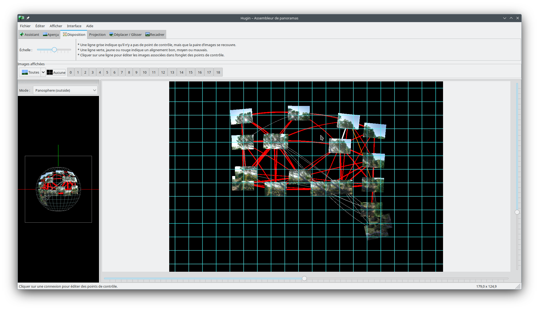Toggle visibility of image 0
Screen dimensions: 539x310
71,72
